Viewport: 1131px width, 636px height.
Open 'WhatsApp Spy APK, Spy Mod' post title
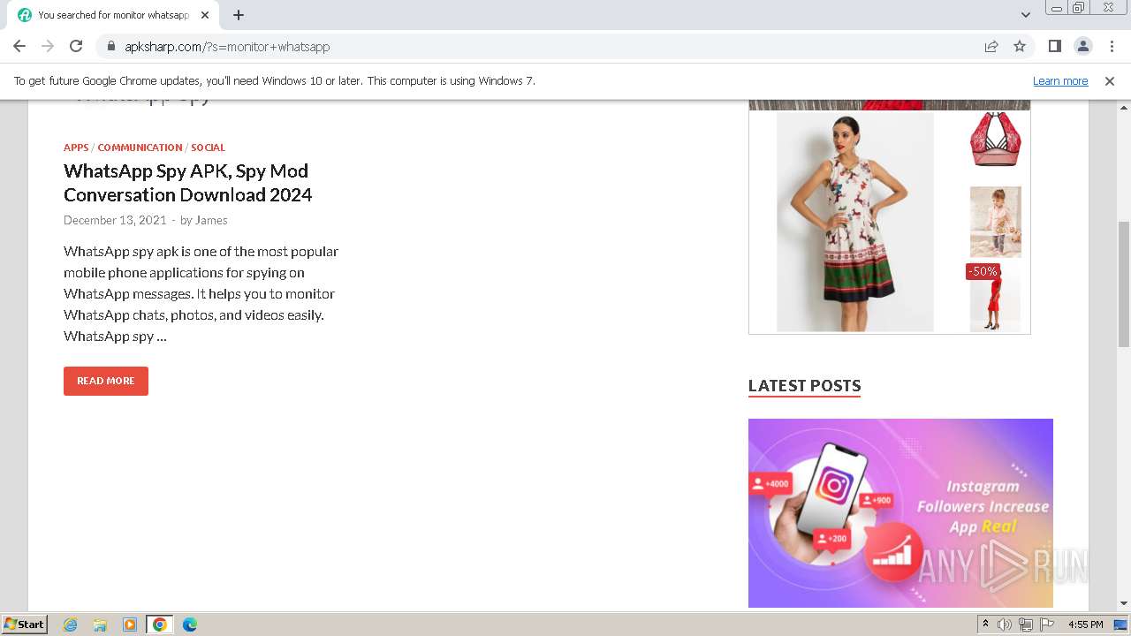(x=187, y=183)
